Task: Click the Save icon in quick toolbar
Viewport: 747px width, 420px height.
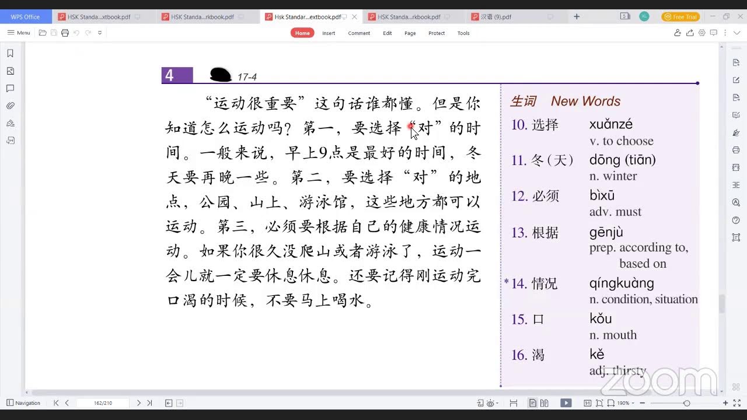Action: (x=54, y=33)
